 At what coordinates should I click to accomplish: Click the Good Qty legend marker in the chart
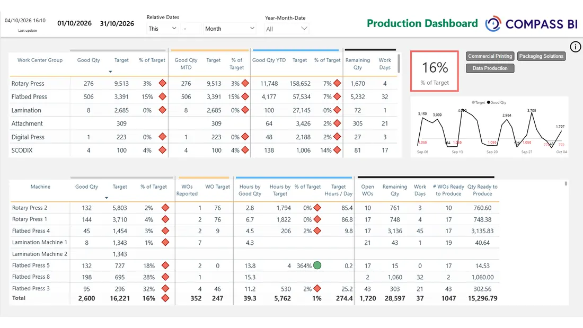pyautogui.click(x=489, y=102)
